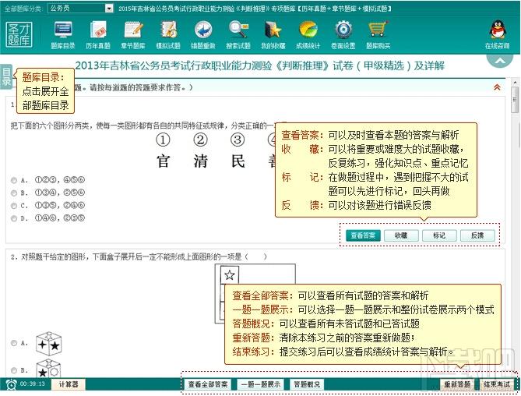Image resolution: width=521 pixels, height=396 pixels.
Task: Click the 2015年吉林省公务员考试 library title text
Action: tap(255, 9)
